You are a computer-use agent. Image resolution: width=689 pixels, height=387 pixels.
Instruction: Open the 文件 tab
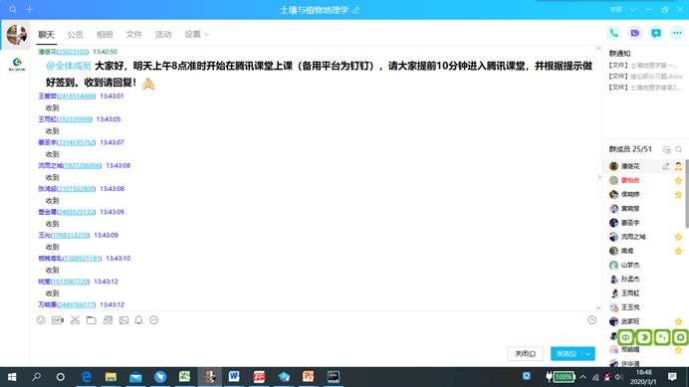pos(134,35)
